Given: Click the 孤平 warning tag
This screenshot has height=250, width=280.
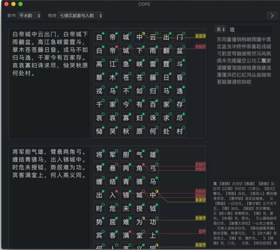Looking at the screenshot, I should pyautogui.click(x=202, y=231).
